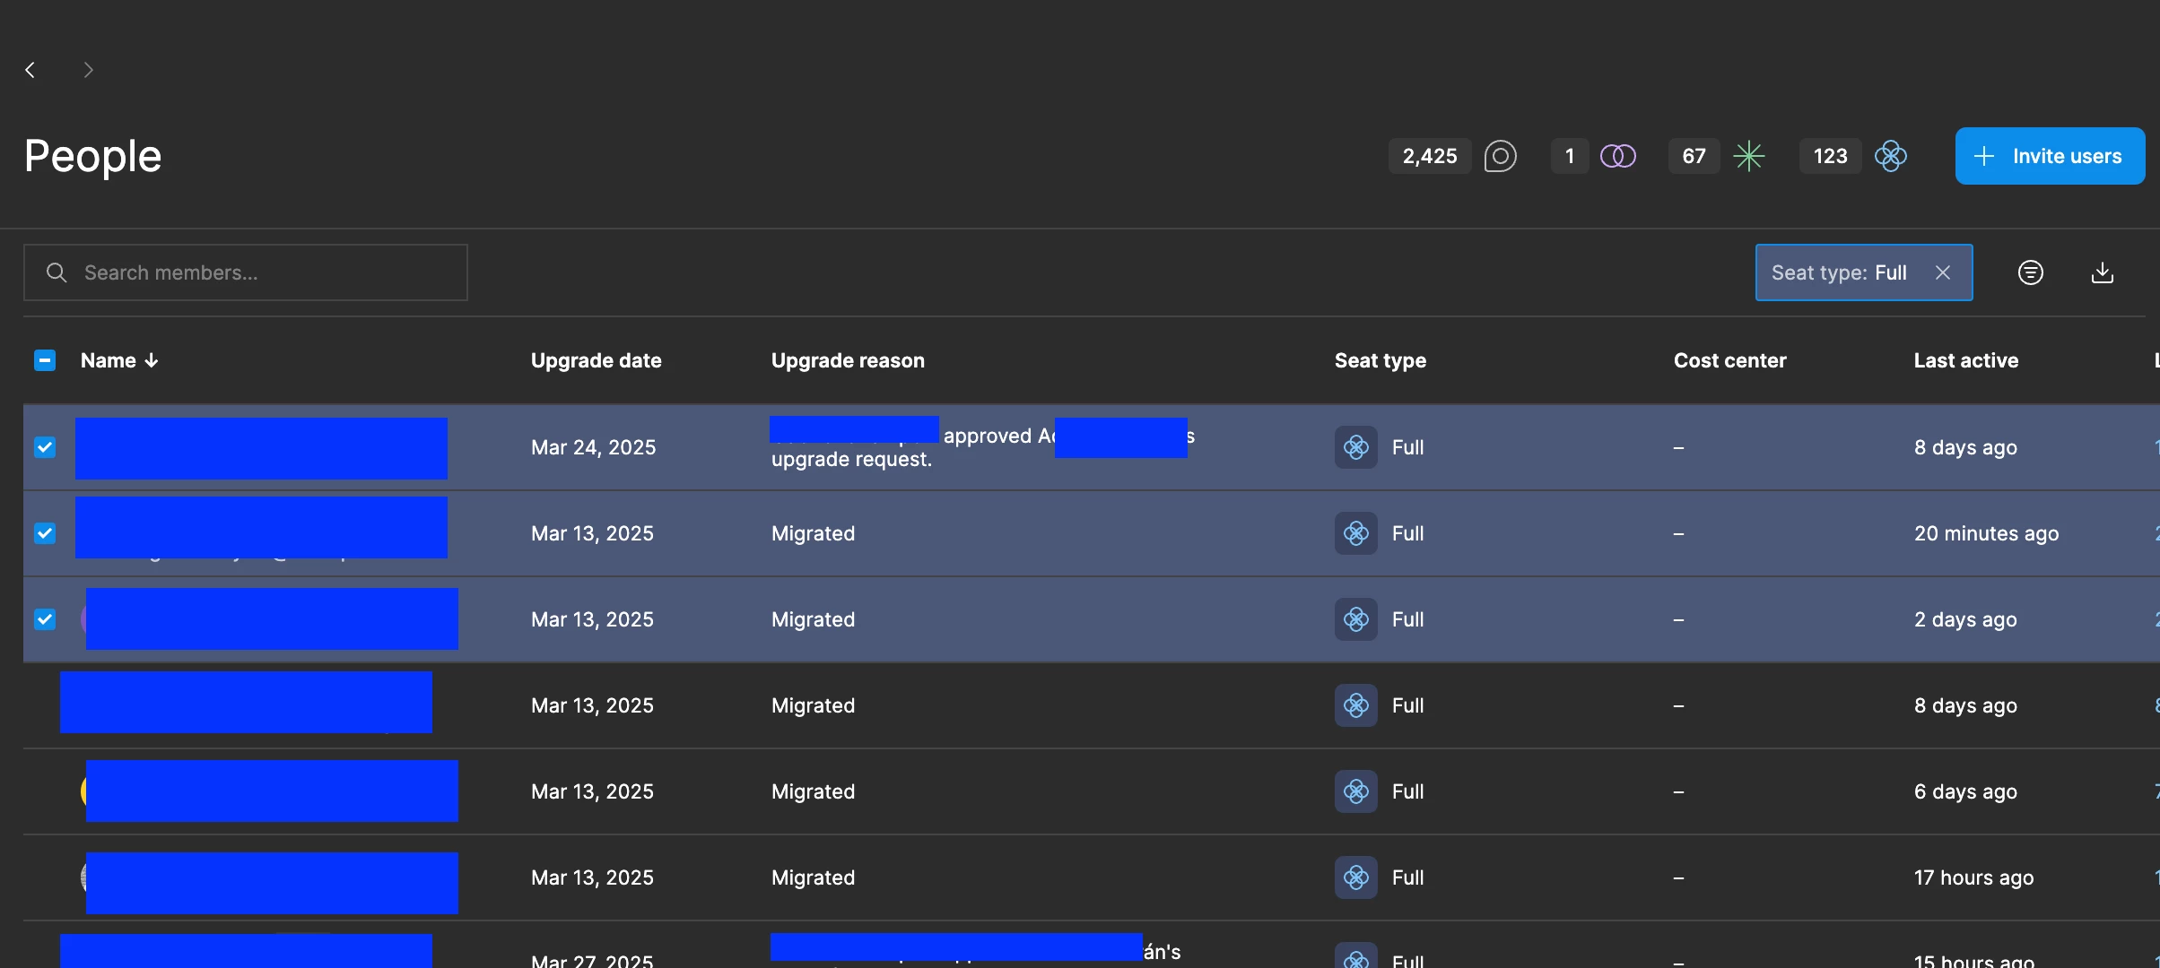This screenshot has height=968, width=2160.
Task: Go back with the left arrow
Action: [x=30, y=70]
